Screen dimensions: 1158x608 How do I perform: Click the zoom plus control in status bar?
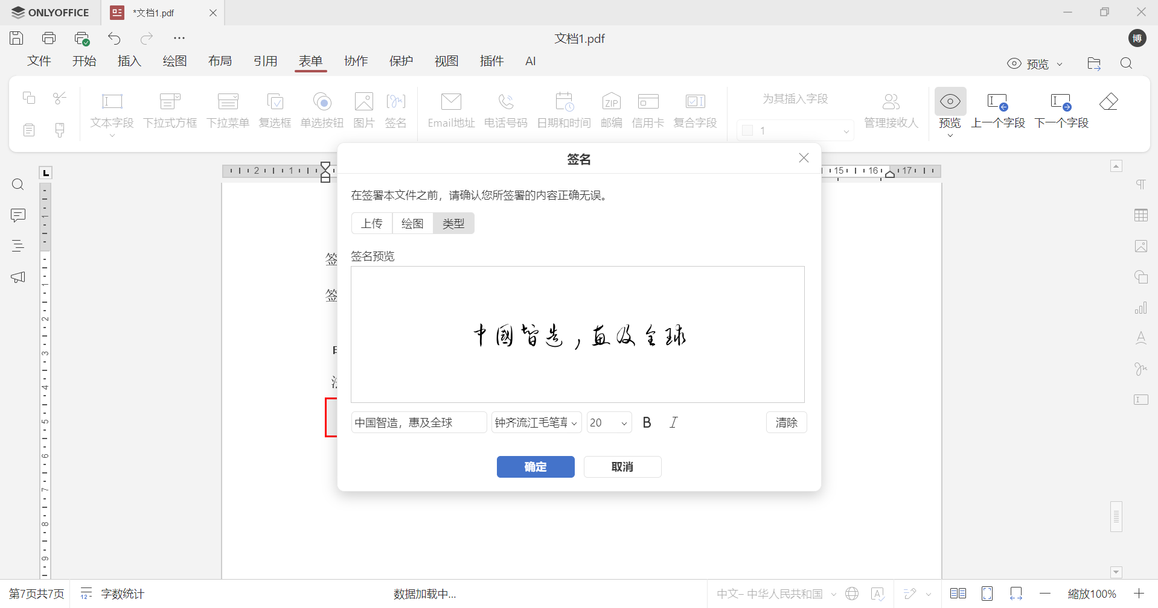coord(1140,594)
